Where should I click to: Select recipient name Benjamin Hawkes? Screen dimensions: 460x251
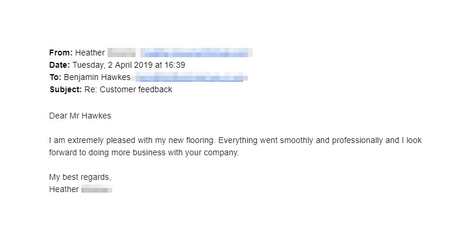[x=97, y=77]
